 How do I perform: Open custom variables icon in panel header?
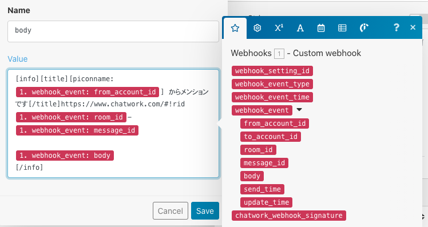363,28
